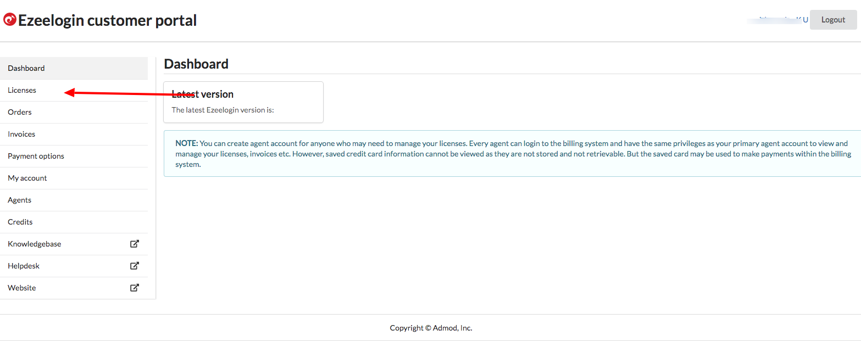This screenshot has height=341, width=861.
Task: Open the Licenses page from sidebar
Action: [x=74, y=90]
